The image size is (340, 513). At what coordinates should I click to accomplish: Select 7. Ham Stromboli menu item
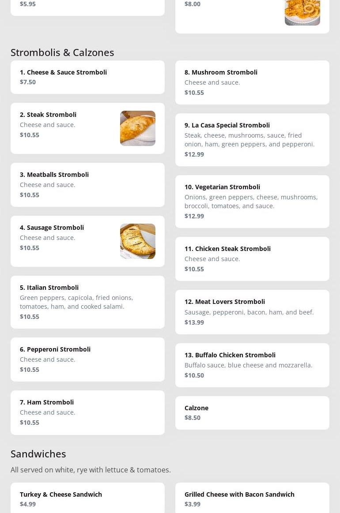tap(87, 412)
